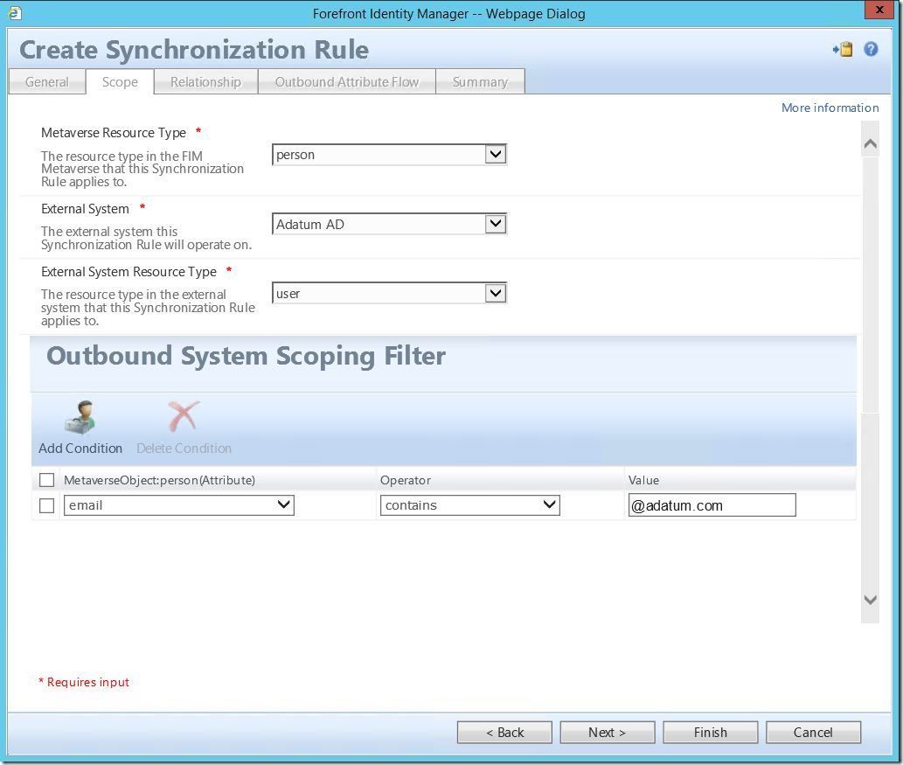Check the email condition row checkbox
The image size is (903, 765).
point(46,505)
